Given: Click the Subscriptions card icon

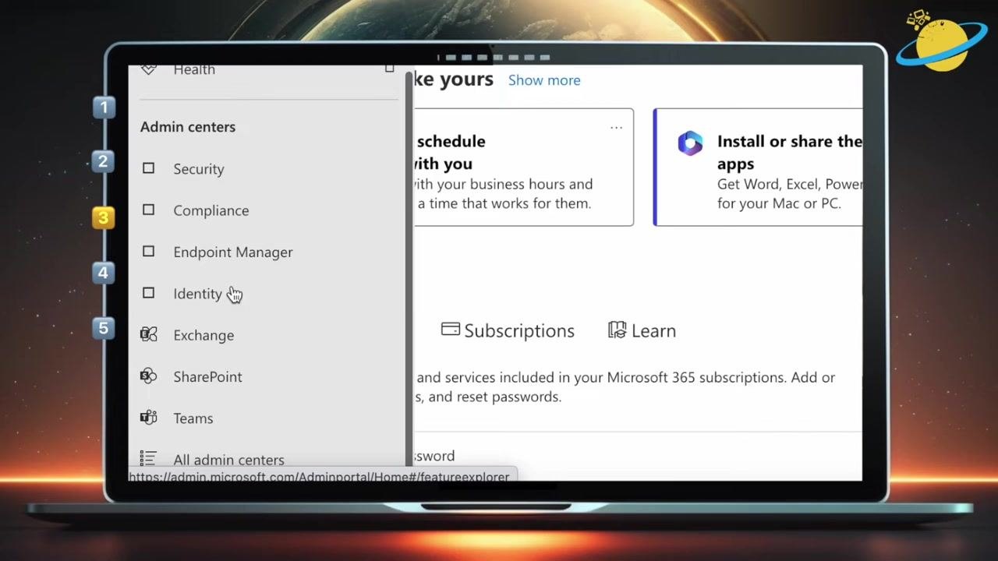Looking at the screenshot, I should coord(450,330).
